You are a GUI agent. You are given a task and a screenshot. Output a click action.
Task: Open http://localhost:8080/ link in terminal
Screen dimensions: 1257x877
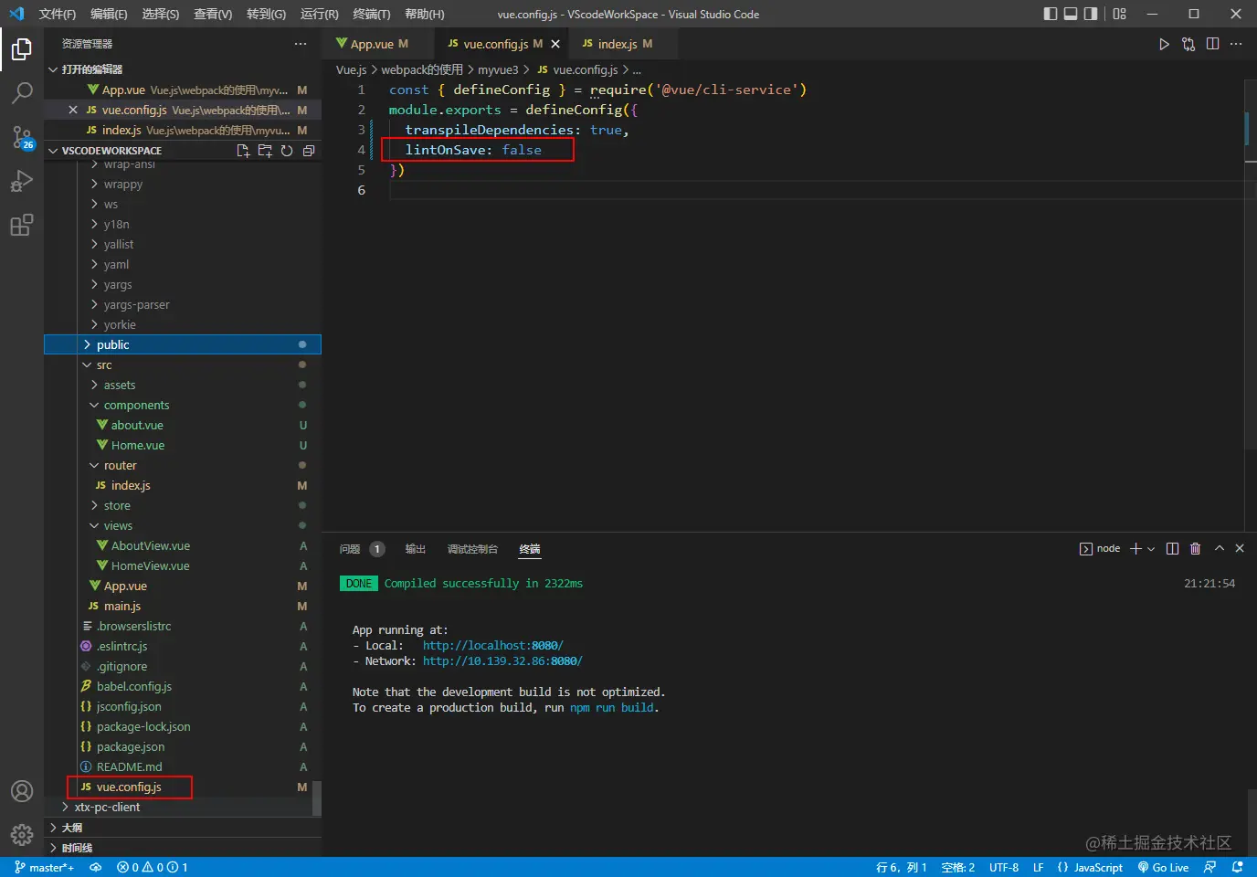(x=491, y=644)
